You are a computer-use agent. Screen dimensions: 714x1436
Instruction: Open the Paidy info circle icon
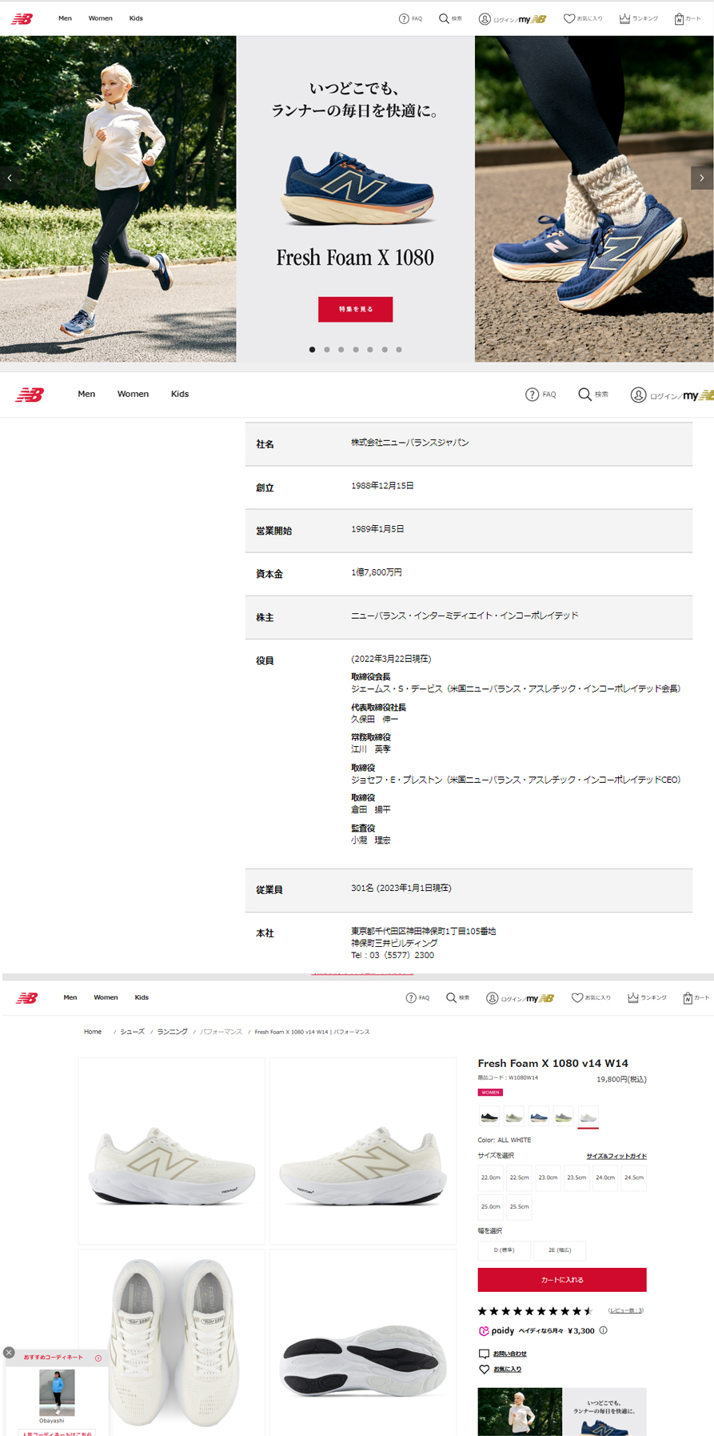coord(603,1330)
